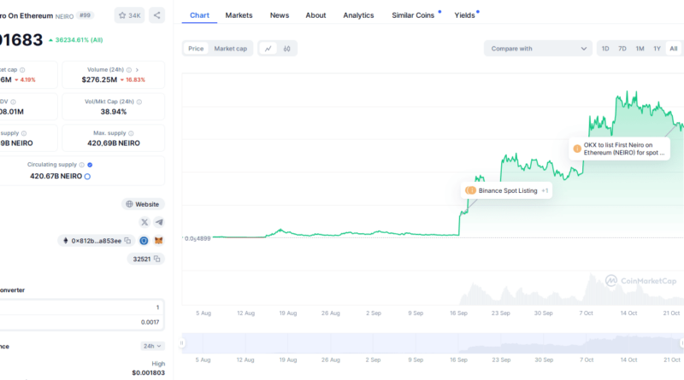The height and width of the screenshot is (380, 684).
Task: Expand Volume (24h) details arrow
Action: 137,69
